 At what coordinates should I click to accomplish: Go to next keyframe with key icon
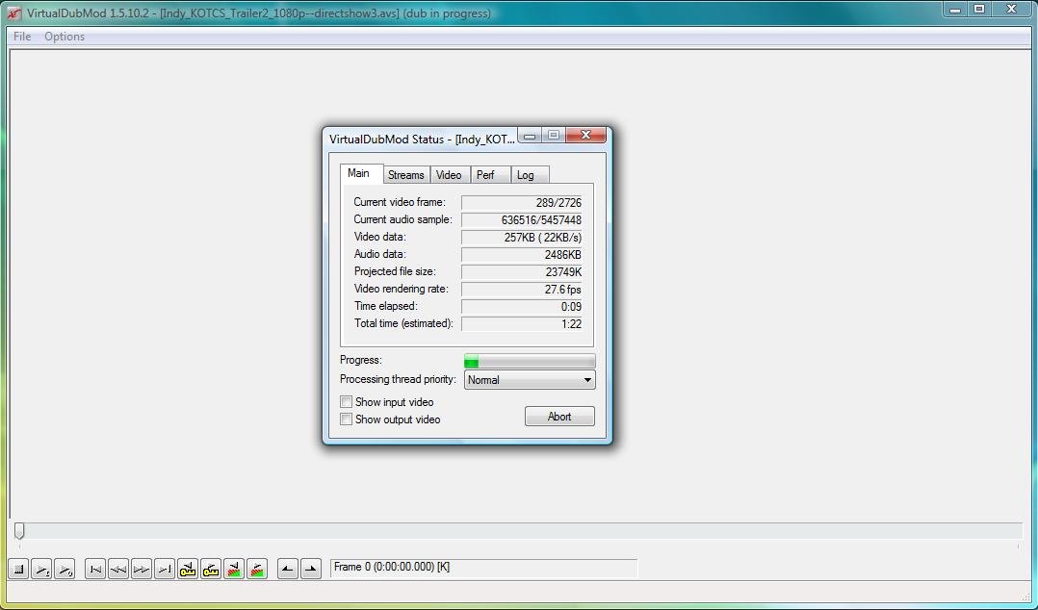[x=211, y=569]
